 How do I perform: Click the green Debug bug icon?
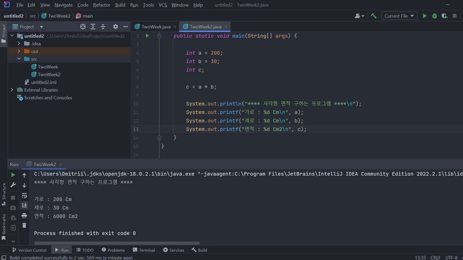[x=435, y=16]
